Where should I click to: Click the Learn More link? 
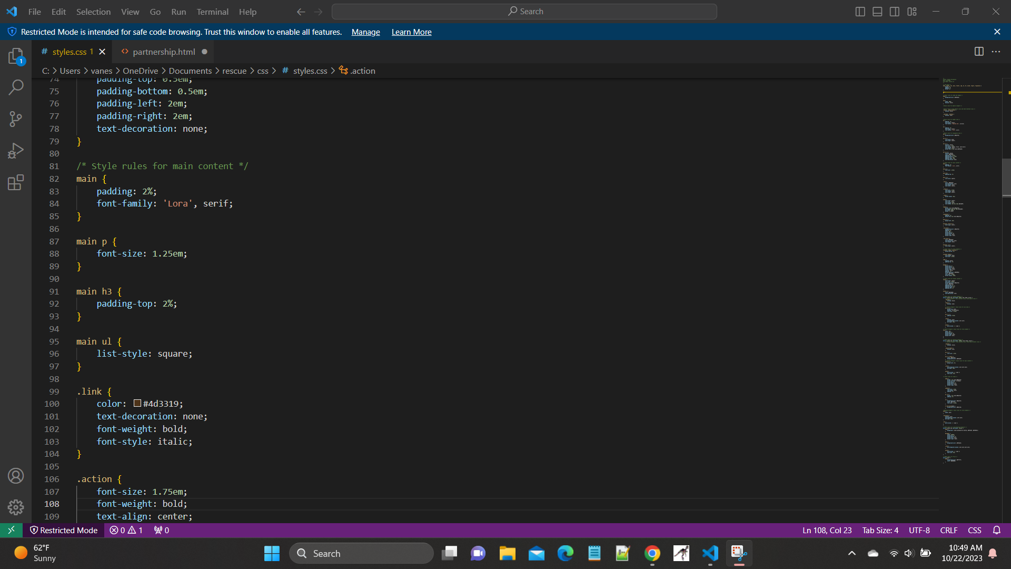(x=411, y=32)
